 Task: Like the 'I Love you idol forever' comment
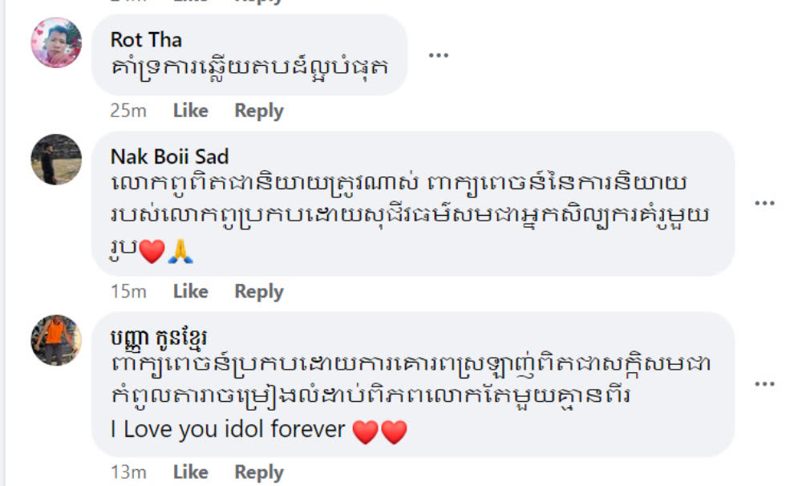(x=190, y=472)
